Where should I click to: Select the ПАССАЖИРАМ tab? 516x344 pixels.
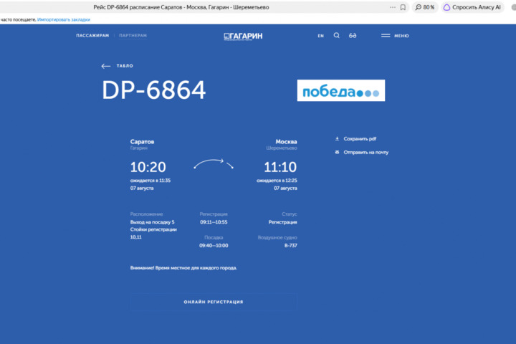[92, 36]
